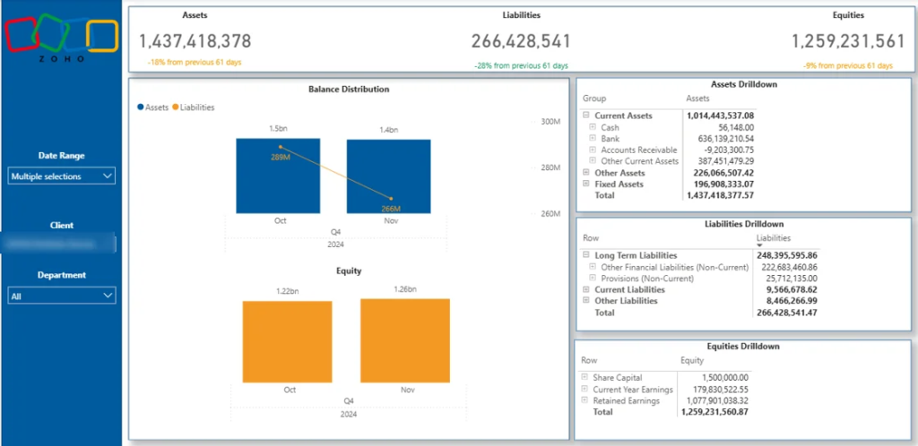Screen dimensions: 918x446
Task: Expand the Current Year Earnings row
Action: [x=585, y=390]
